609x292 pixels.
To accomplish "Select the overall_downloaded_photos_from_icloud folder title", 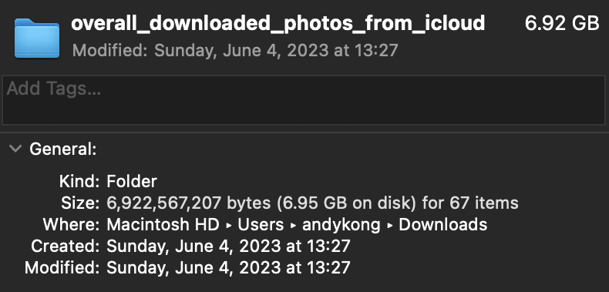I will (x=278, y=24).
